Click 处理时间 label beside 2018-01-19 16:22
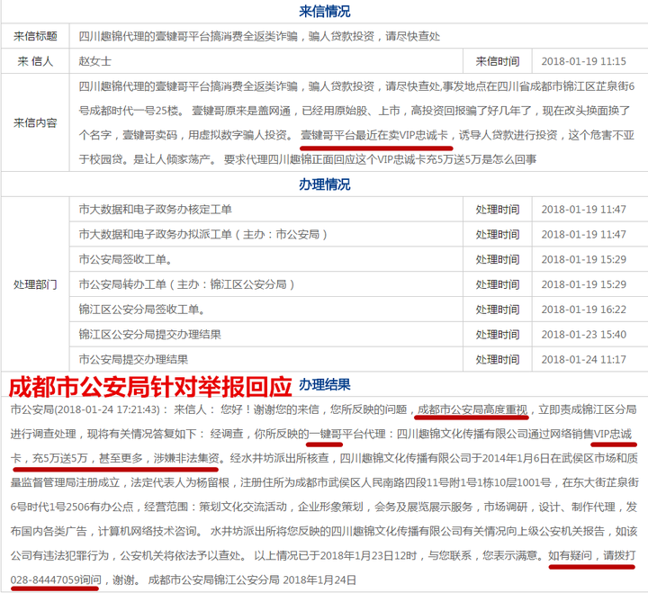Viewport: 648px width, 593px height. coord(498,310)
